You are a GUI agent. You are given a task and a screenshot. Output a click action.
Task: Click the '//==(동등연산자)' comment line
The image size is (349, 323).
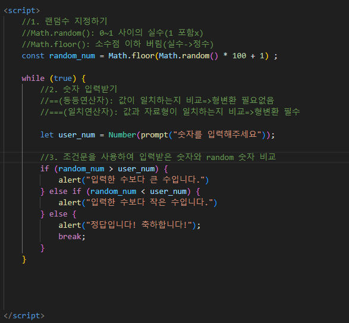(157, 101)
